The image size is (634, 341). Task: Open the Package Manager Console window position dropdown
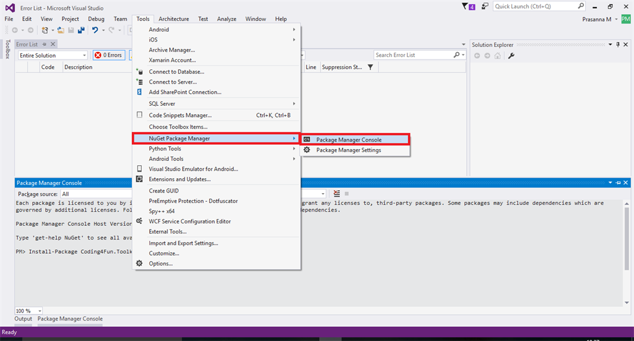coord(610,183)
